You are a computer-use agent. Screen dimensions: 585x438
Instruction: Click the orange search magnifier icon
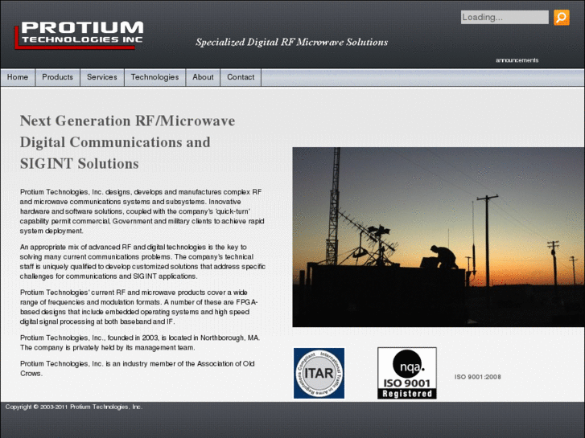click(561, 17)
